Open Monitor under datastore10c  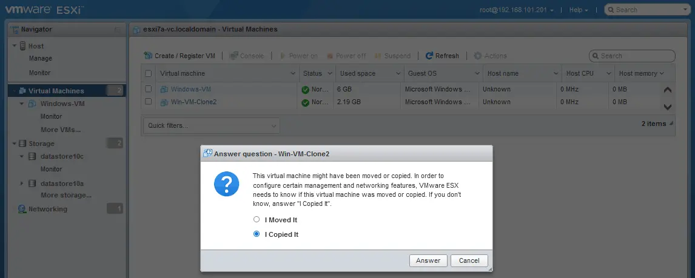[51, 169]
